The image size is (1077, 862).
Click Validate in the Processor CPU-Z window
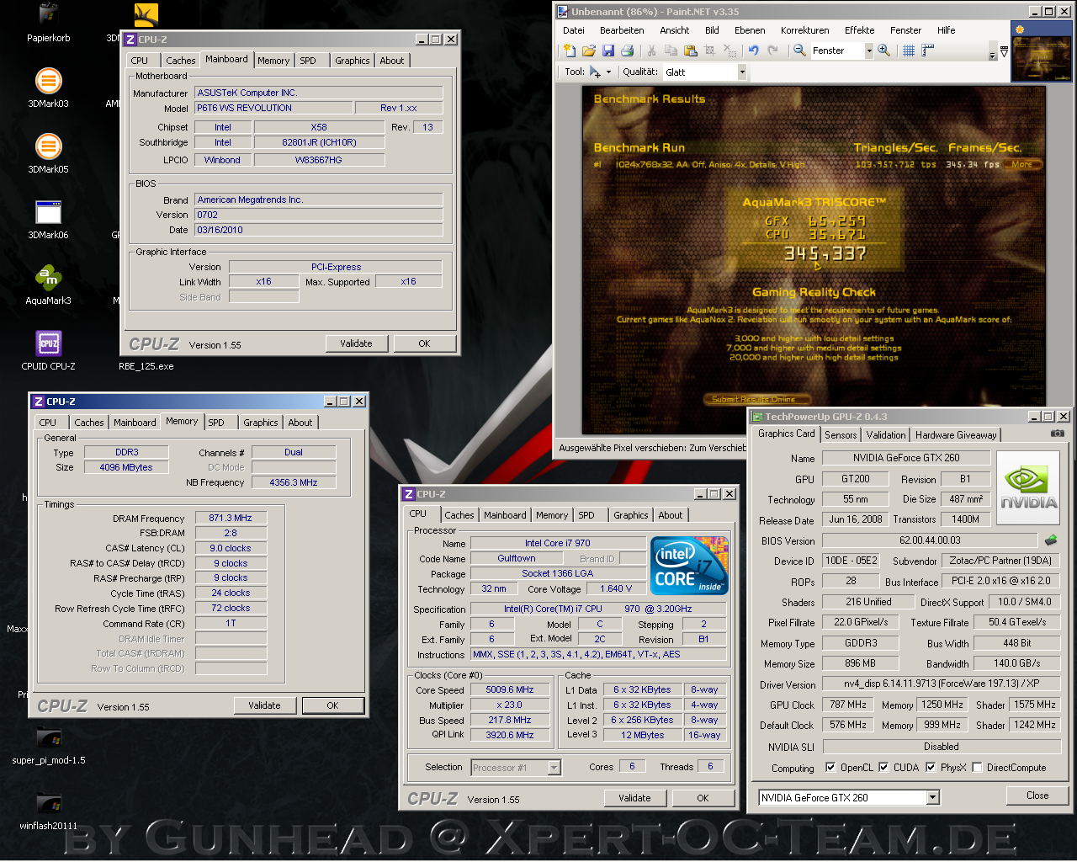tap(634, 798)
